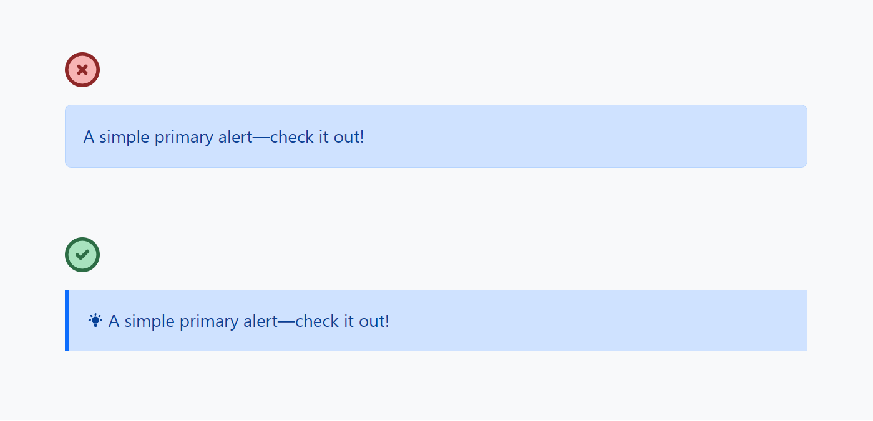The height and width of the screenshot is (421, 873).
Task: Click the red X circle icon
Action: coord(82,70)
